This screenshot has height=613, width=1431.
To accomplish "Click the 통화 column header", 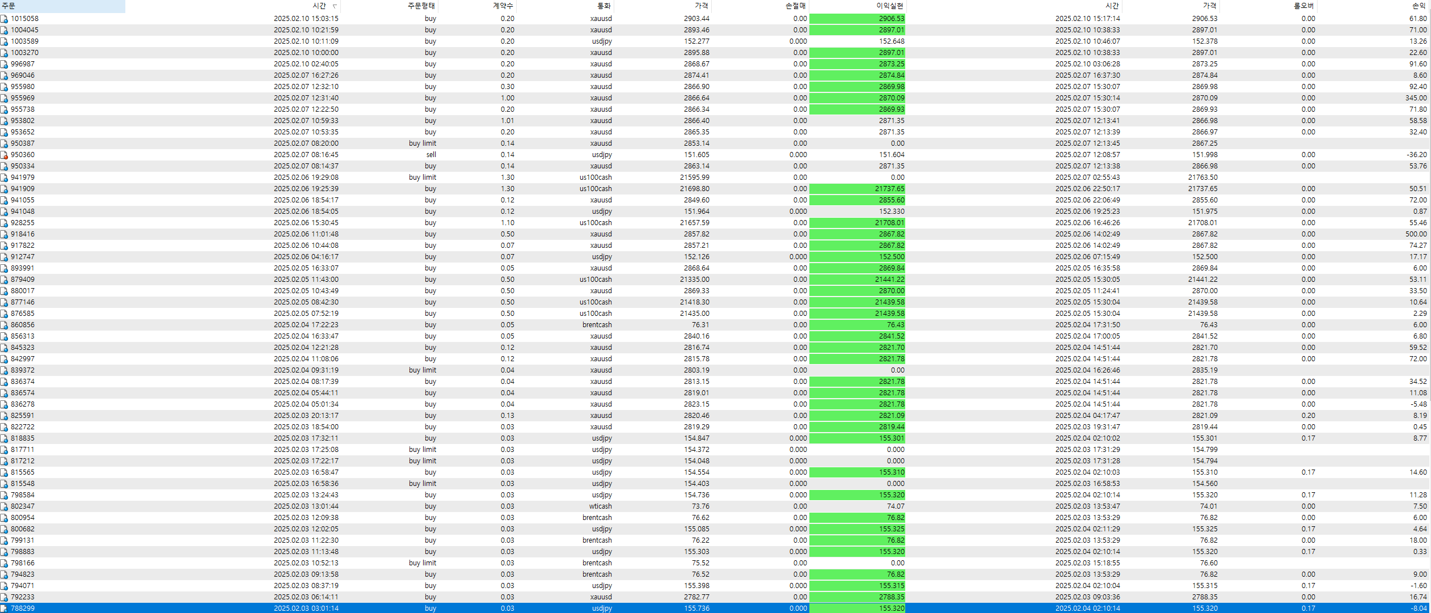I will (x=604, y=6).
